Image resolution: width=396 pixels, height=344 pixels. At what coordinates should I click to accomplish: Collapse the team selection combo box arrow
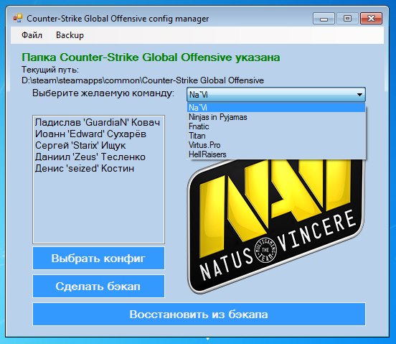[x=359, y=95]
